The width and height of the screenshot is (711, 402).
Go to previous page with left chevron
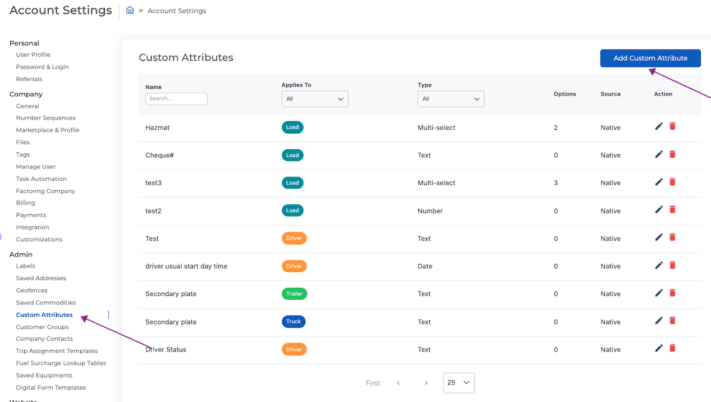(x=398, y=383)
